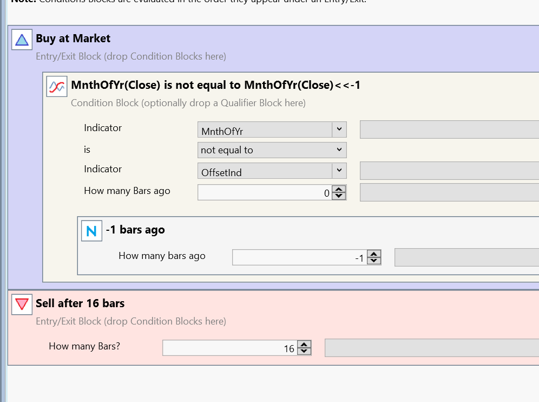Click the 'How many Bars?' field showing 16
The height and width of the screenshot is (402, 539).
click(230, 348)
